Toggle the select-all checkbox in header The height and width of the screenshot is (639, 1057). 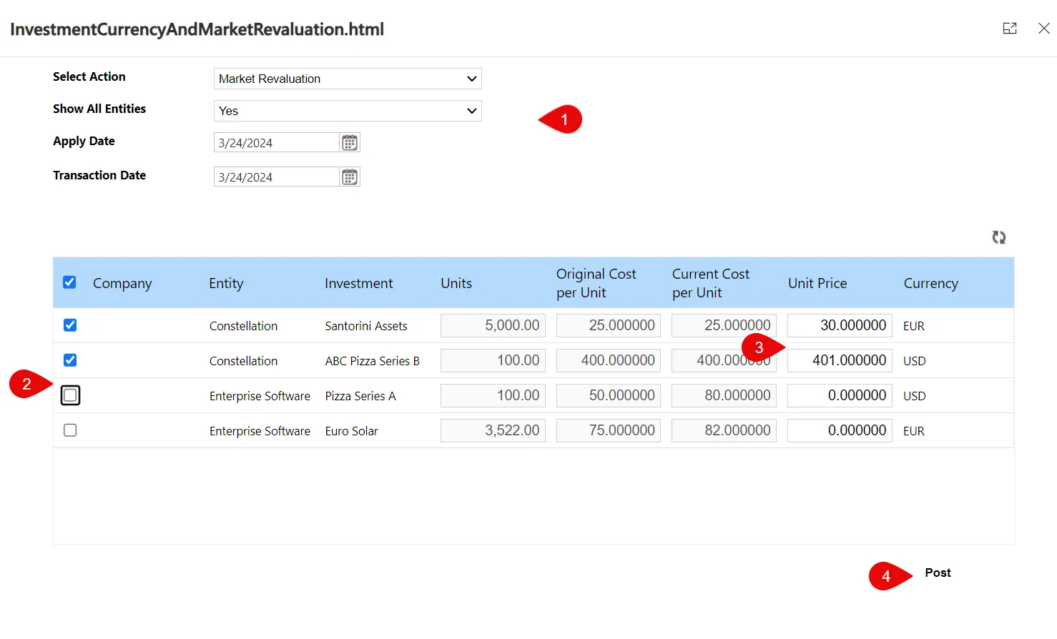(69, 282)
